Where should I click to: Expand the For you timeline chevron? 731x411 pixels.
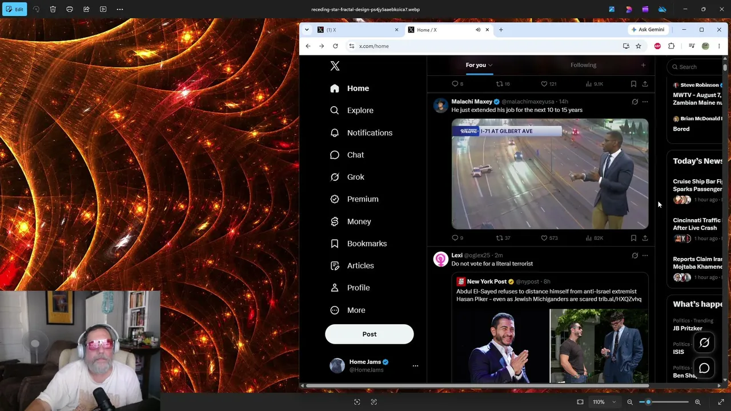tap(490, 66)
